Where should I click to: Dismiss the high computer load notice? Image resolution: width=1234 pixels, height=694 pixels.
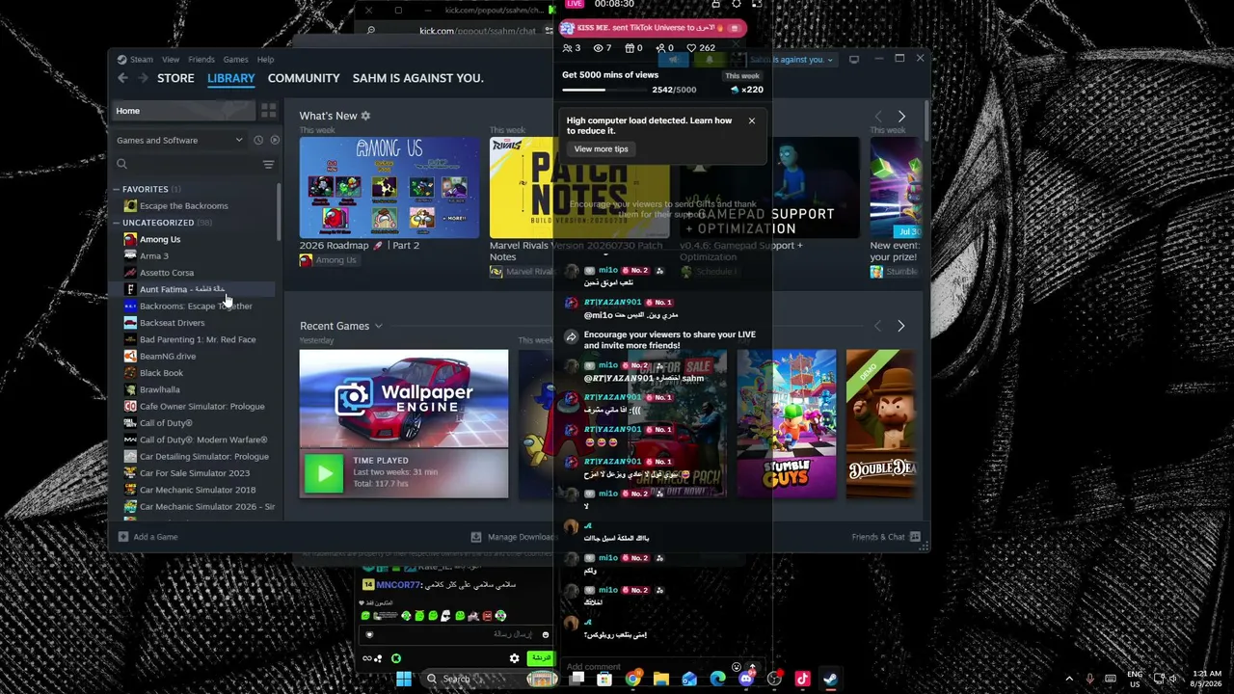click(752, 120)
